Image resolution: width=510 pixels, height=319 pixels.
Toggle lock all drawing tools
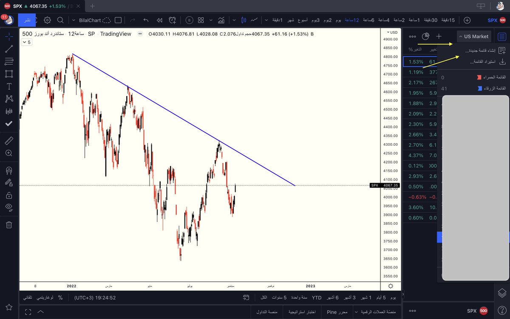click(9, 195)
